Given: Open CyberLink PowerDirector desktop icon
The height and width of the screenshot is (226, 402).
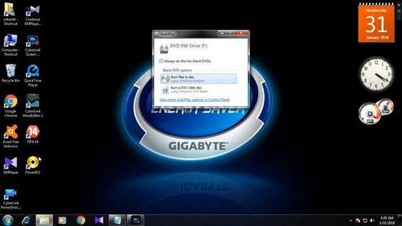Looking at the screenshot, I should pyautogui.click(x=11, y=199).
